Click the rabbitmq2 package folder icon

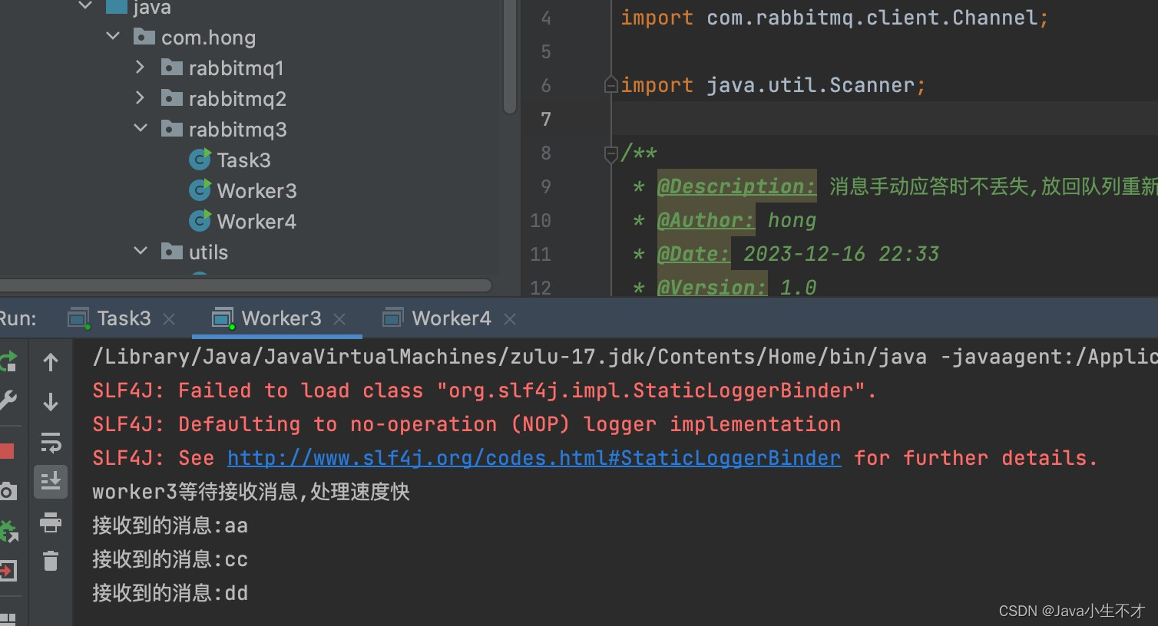172,98
